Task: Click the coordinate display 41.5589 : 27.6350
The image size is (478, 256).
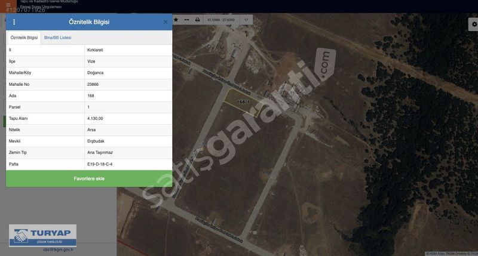Action: (x=221, y=20)
